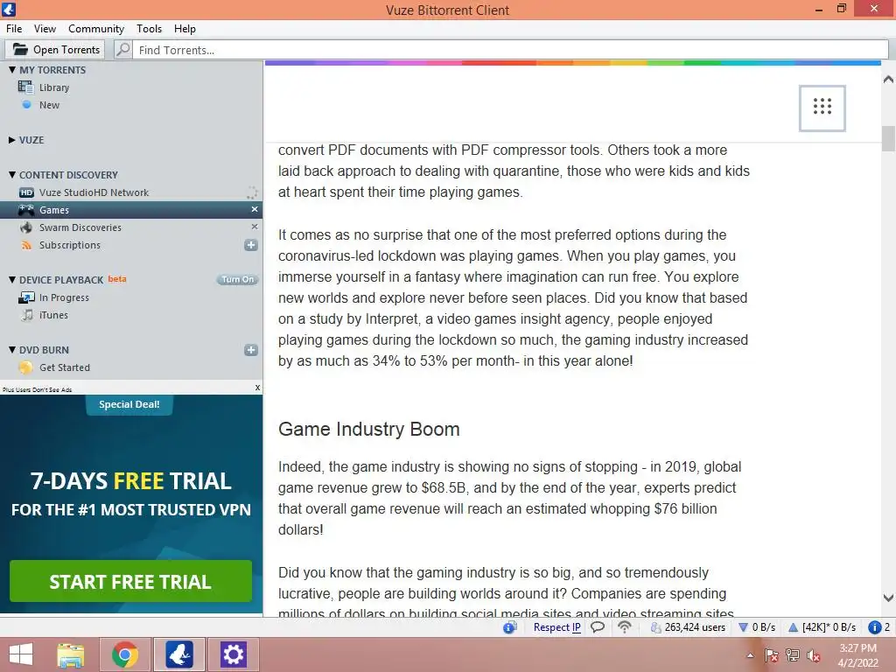Screen dimensions: 896x672
Task: Click the 263,424 users indicator
Action: click(688, 627)
